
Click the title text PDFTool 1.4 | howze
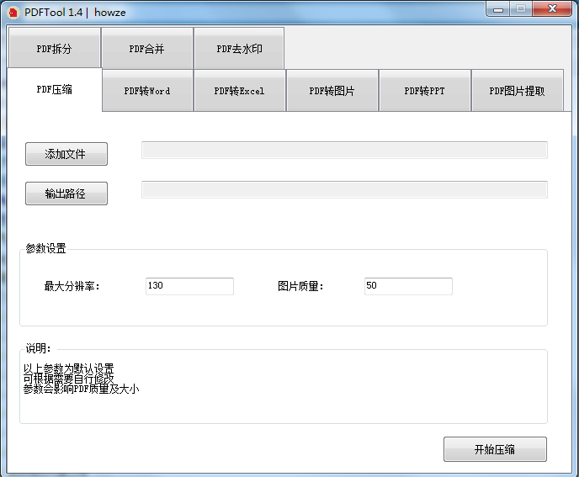coord(75,13)
